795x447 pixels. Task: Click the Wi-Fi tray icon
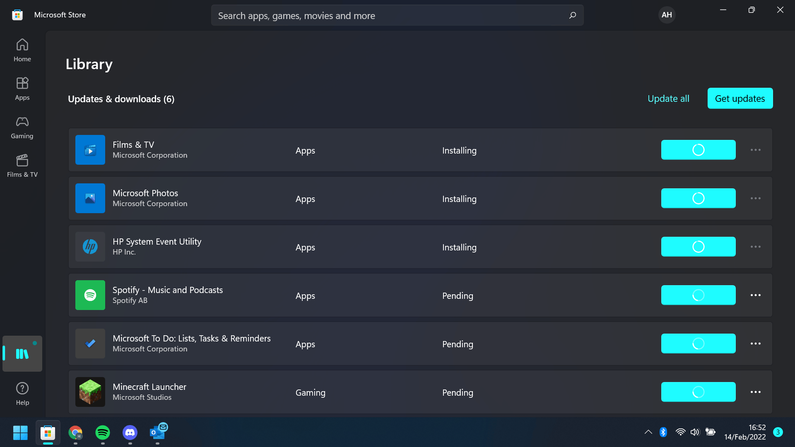tap(680, 432)
